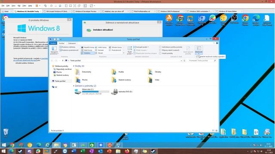Switch to the Počítač ribbon tab
The width and height of the screenshot is (275, 154).
pyautogui.click(x=61, y=43)
